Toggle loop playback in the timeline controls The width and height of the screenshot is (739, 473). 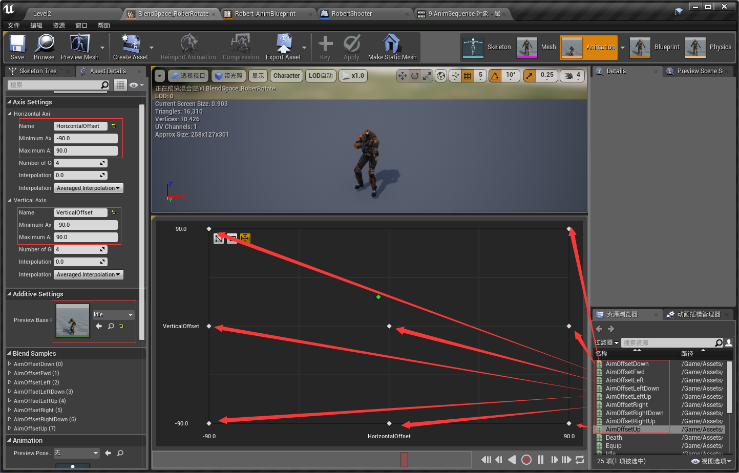tap(580, 460)
